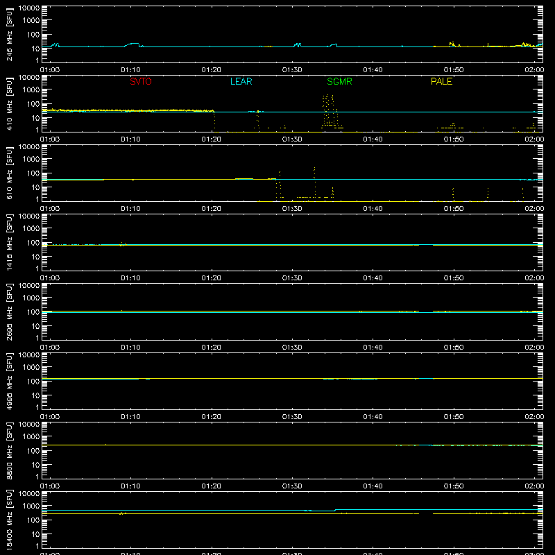Select the 4995 MHz [SFU] axis title
This screenshot has height=555, width=555.
9,381
